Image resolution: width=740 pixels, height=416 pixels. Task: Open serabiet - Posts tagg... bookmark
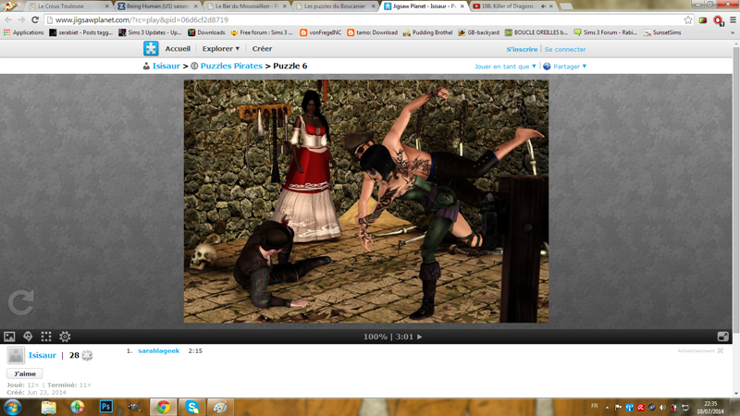(80, 32)
